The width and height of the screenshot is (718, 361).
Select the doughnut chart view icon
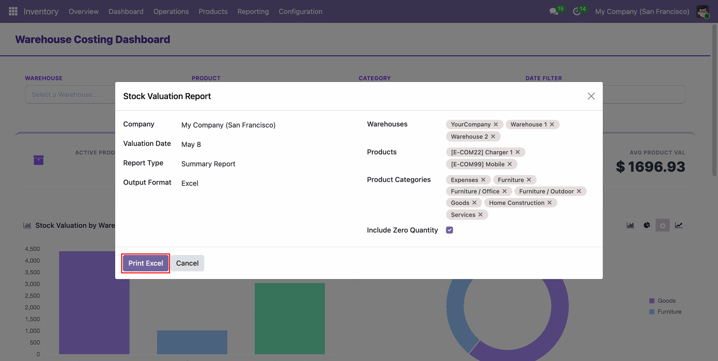click(663, 225)
